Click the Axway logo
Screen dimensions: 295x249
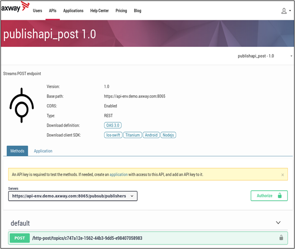15,7
